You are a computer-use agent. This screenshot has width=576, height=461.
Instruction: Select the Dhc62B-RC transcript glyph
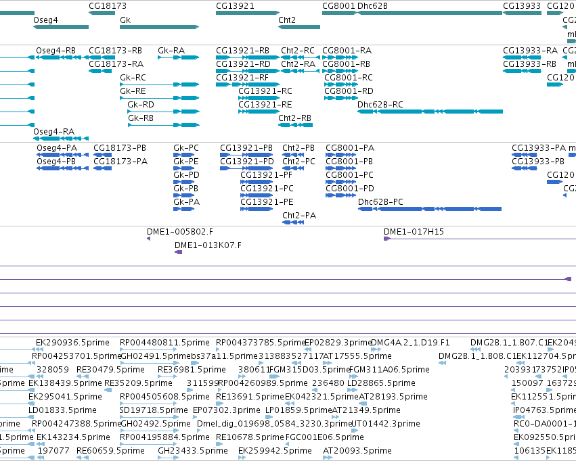pos(430,112)
